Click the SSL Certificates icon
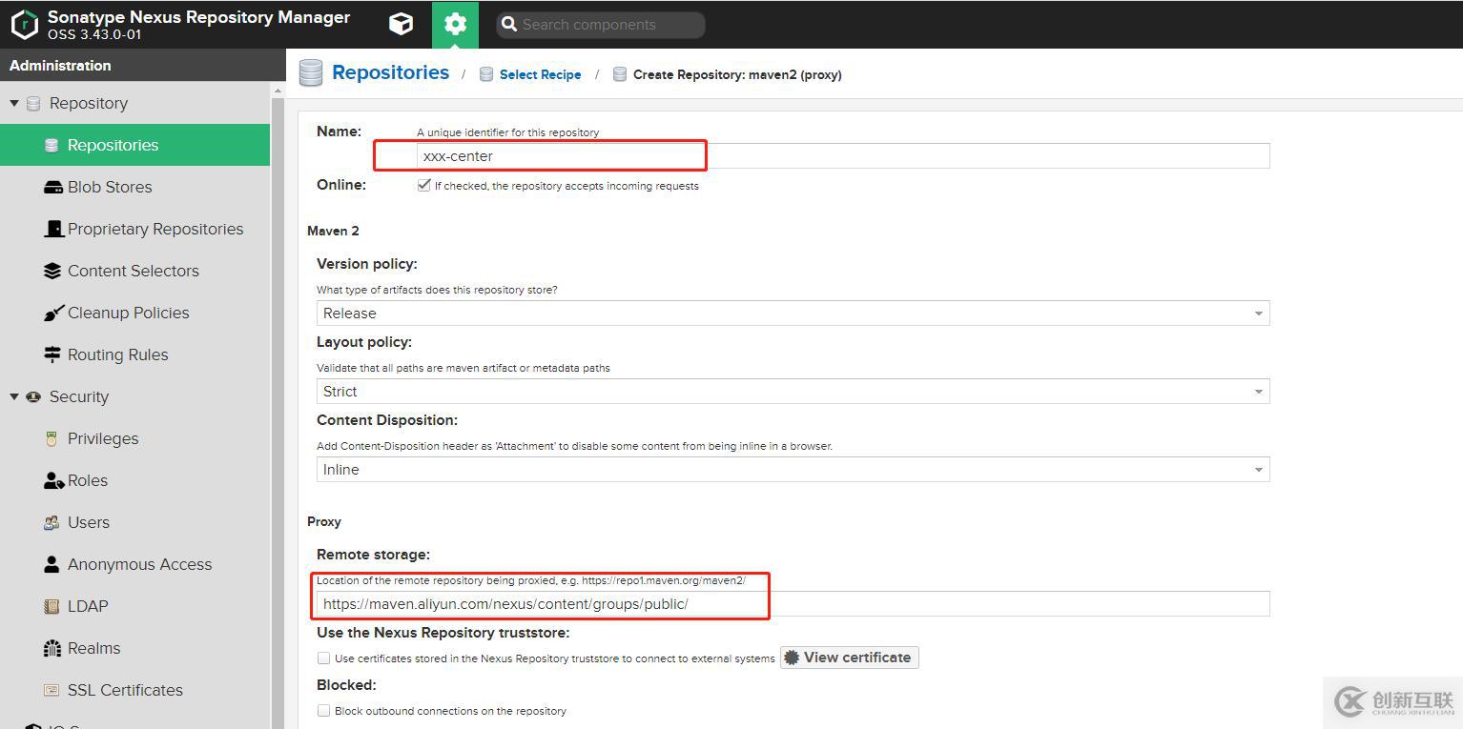This screenshot has height=729, width=1463. [x=52, y=690]
